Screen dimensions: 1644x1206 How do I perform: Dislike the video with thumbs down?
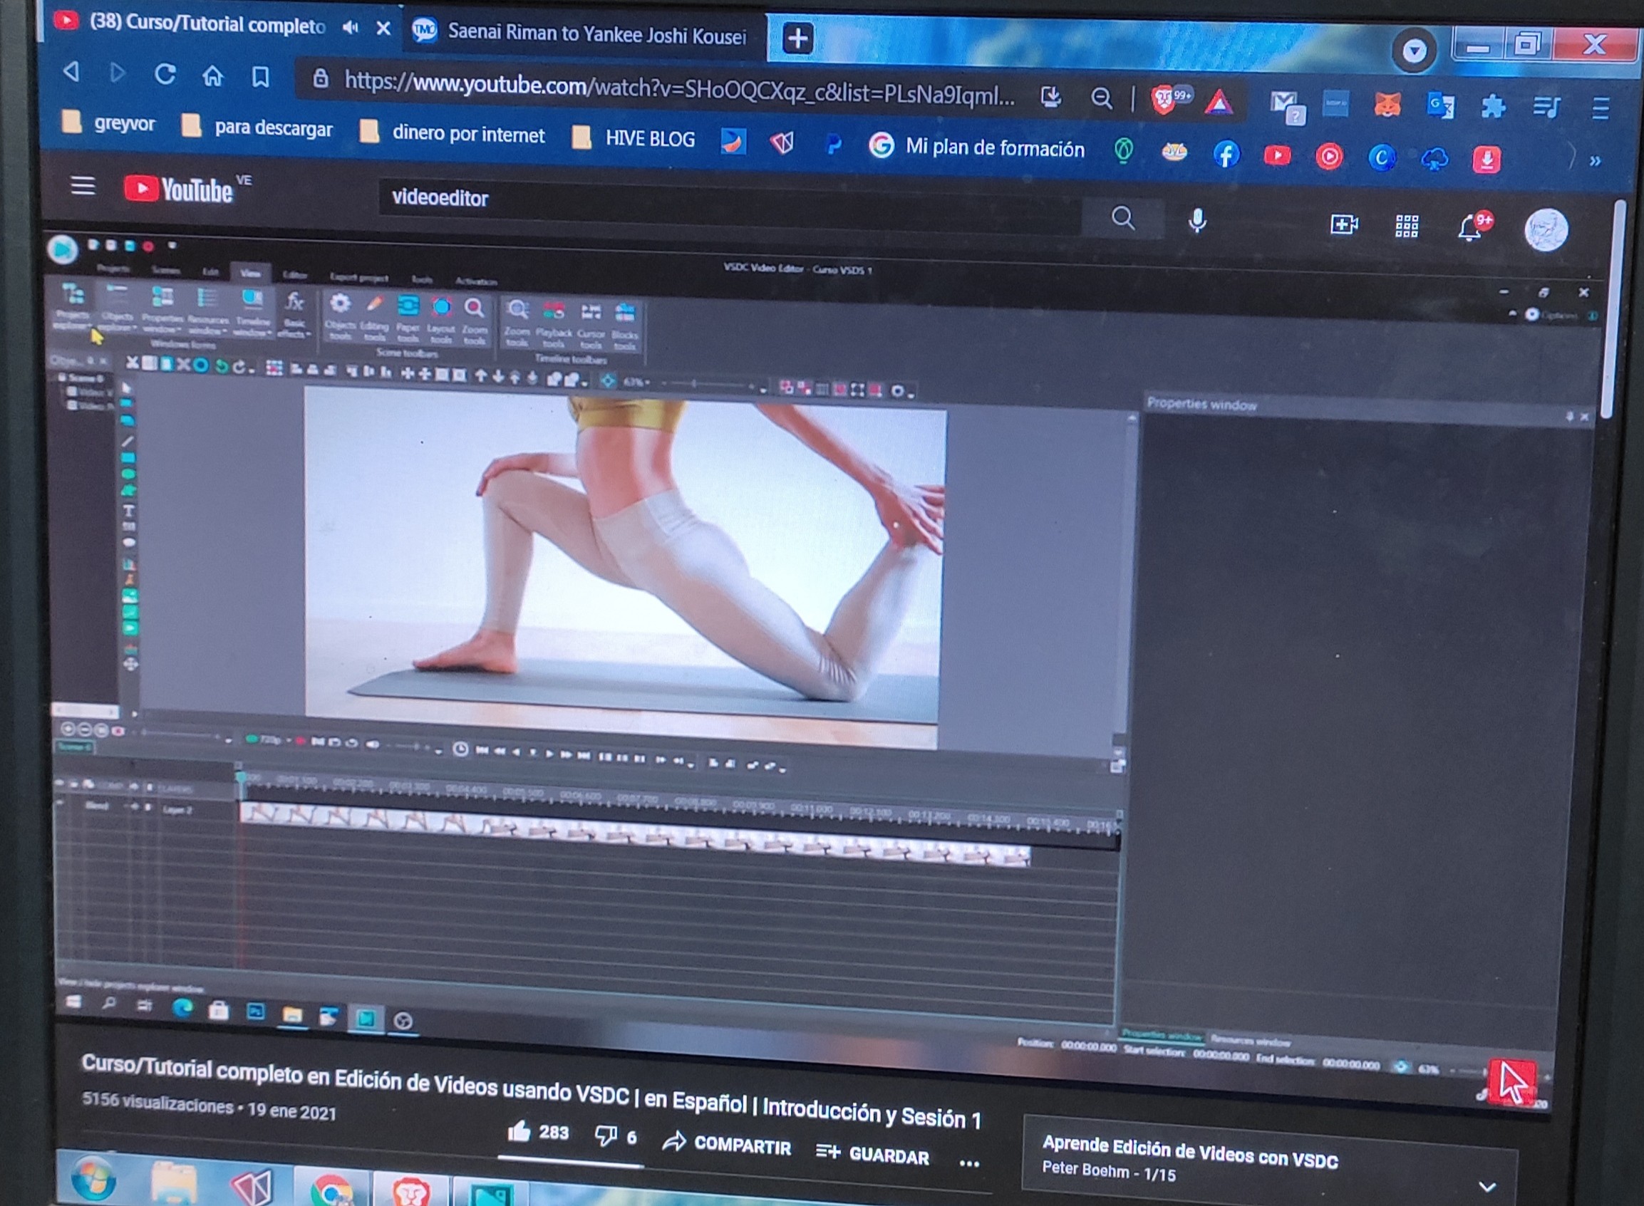click(606, 1135)
